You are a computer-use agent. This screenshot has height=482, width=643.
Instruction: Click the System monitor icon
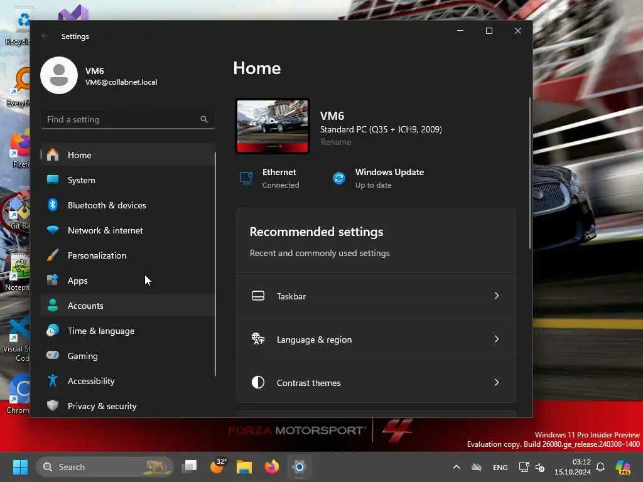[53, 179]
